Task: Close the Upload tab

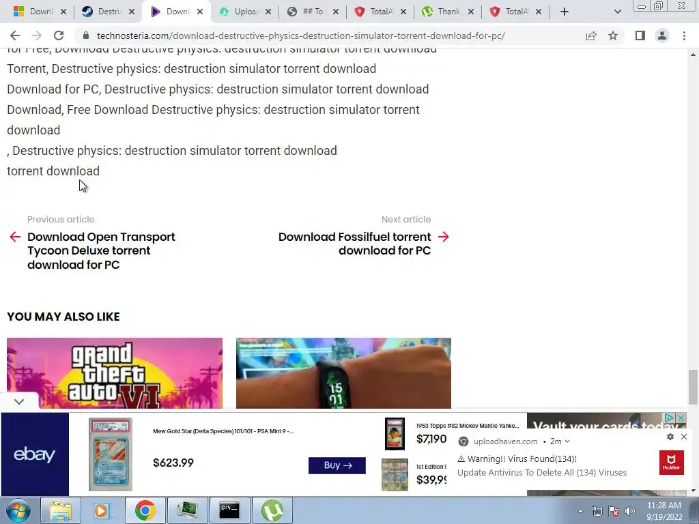Action: (268, 12)
